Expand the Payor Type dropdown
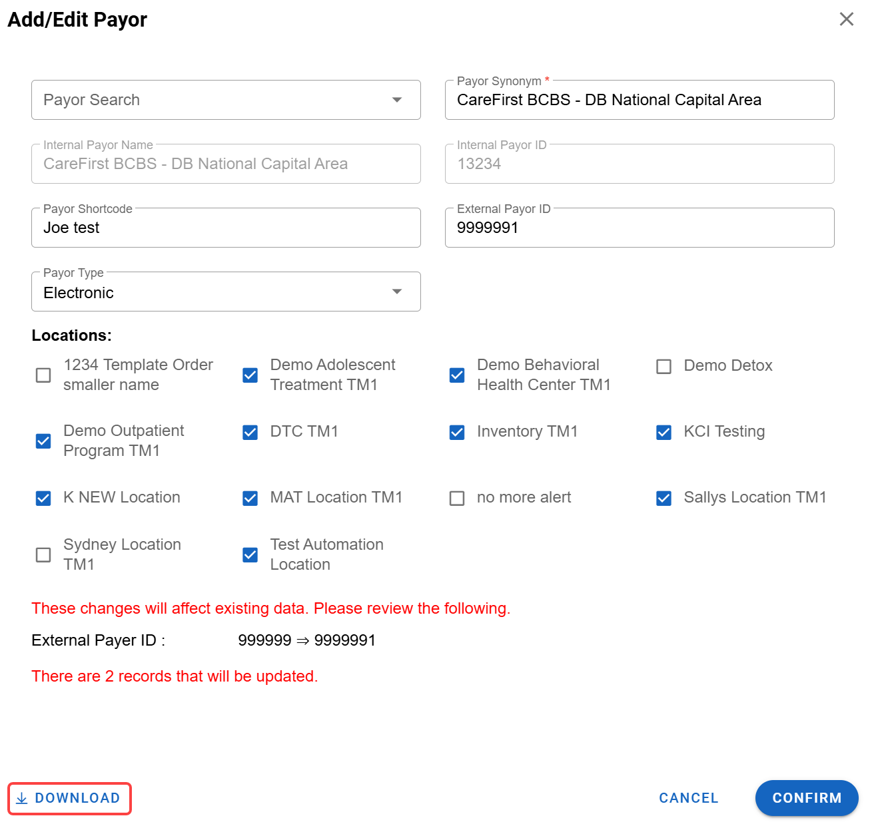Screen dimensions: 874x824 pyautogui.click(x=226, y=292)
